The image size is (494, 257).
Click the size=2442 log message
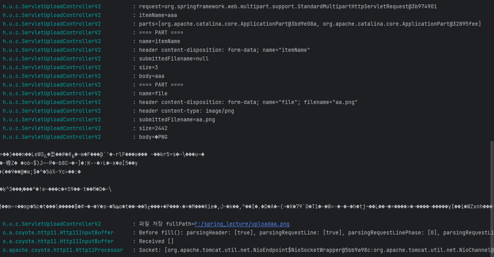coord(153,128)
